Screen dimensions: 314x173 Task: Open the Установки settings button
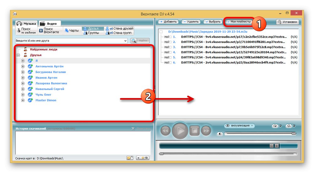[x=288, y=22]
